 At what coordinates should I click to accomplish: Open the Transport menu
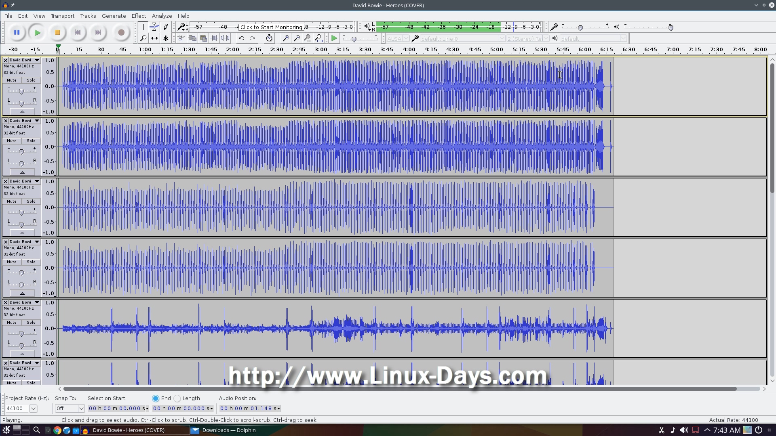tap(62, 16)
